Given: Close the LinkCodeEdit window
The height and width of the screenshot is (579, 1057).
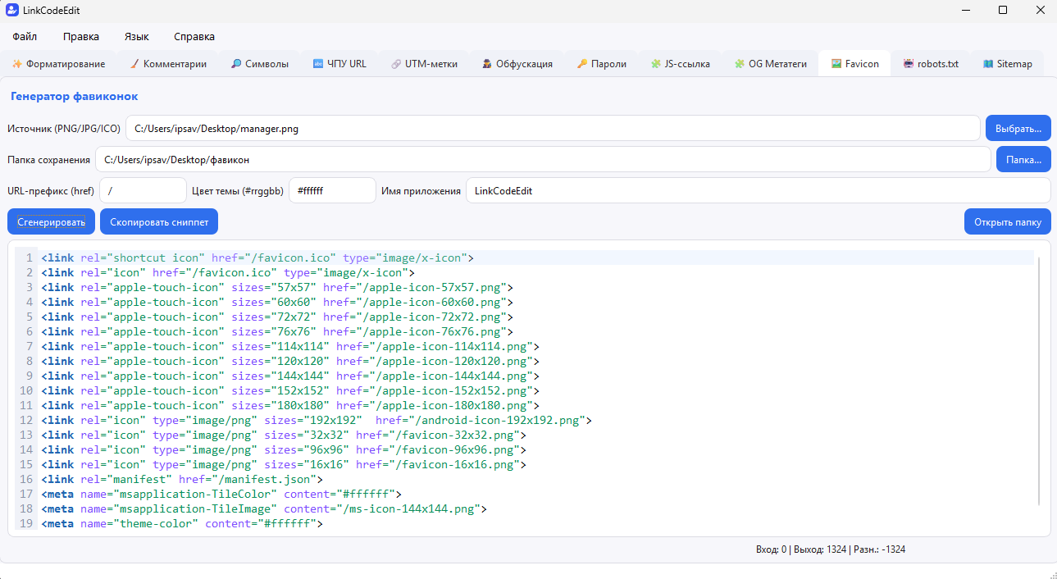Looking at the screenshot, I should point(1039,10).
